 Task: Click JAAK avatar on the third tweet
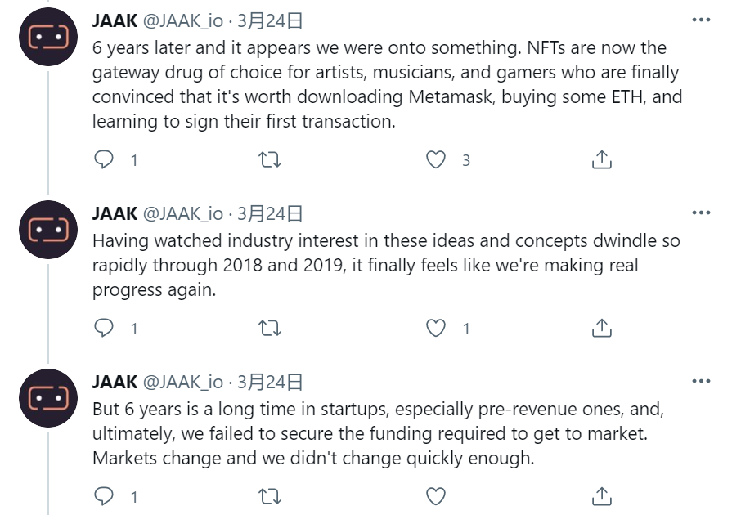tap(47, 398)
